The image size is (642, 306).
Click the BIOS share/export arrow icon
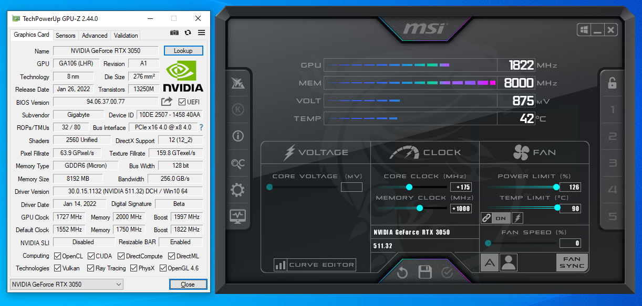(x=167, y=102)
